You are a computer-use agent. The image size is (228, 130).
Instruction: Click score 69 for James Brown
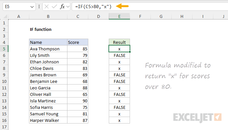coord(78,75)
